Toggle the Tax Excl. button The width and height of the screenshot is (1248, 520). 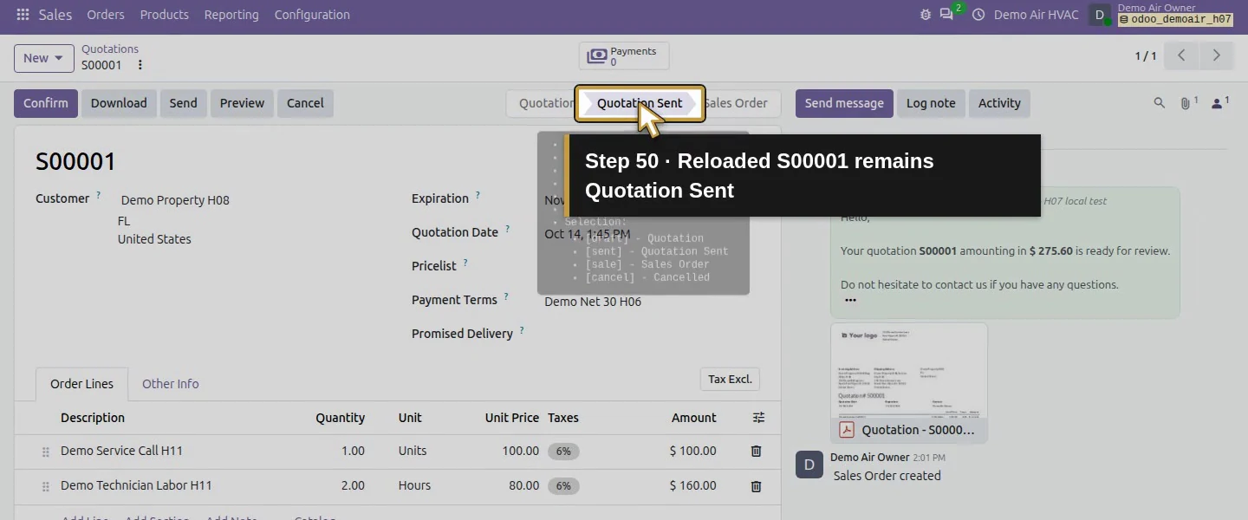click(x=730, y=380)
